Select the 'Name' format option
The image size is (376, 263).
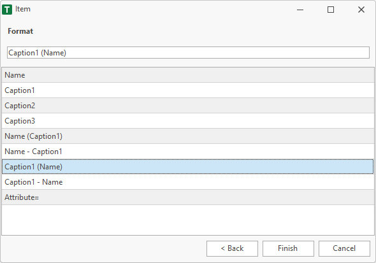click(188, 75)
